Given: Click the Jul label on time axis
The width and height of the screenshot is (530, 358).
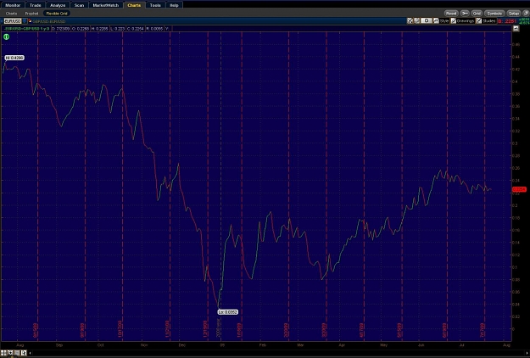Looking at the screenshot, I should (x=461, y=345).
